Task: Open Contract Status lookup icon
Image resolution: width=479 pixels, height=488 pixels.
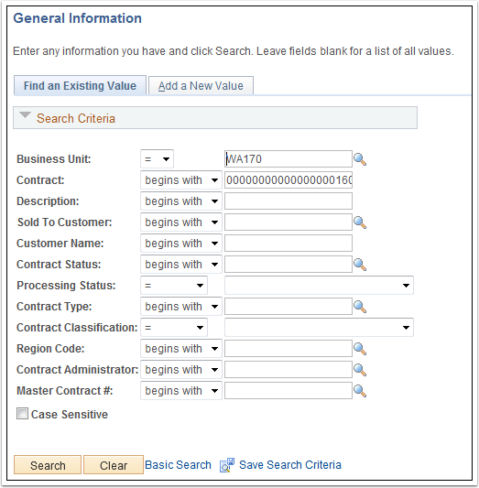Action: tap(360, 265)
